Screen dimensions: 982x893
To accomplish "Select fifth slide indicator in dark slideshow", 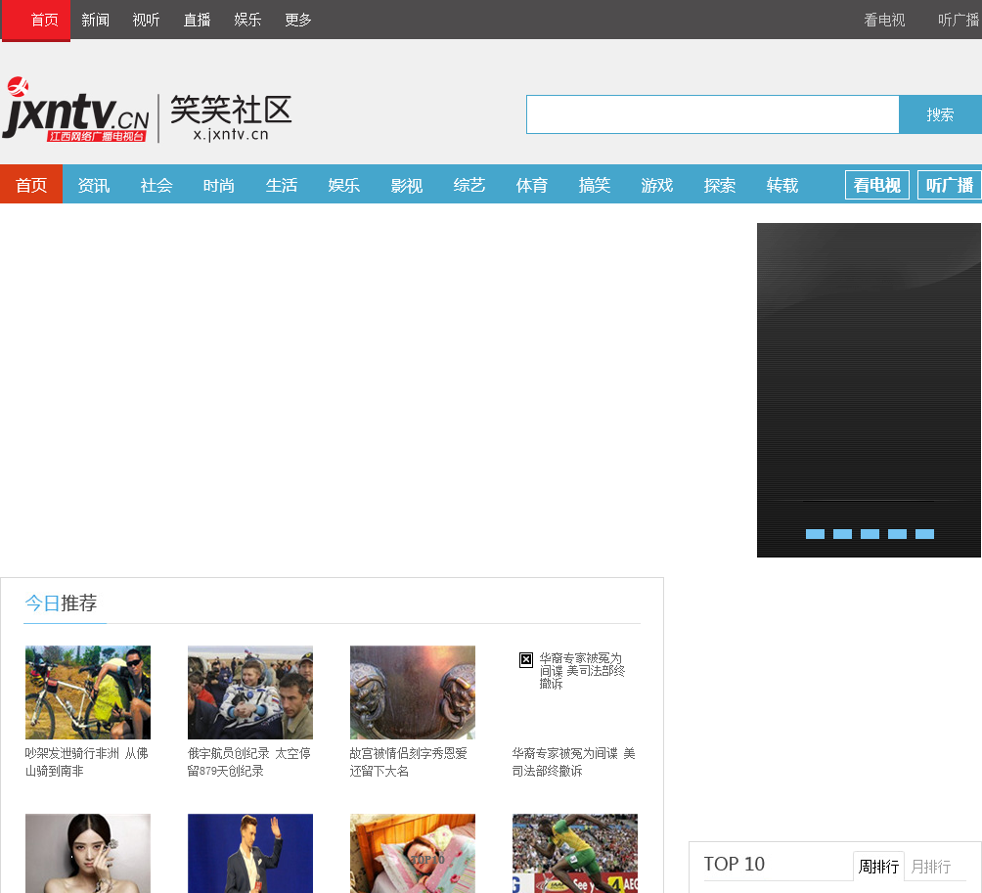I will point(924,534).
